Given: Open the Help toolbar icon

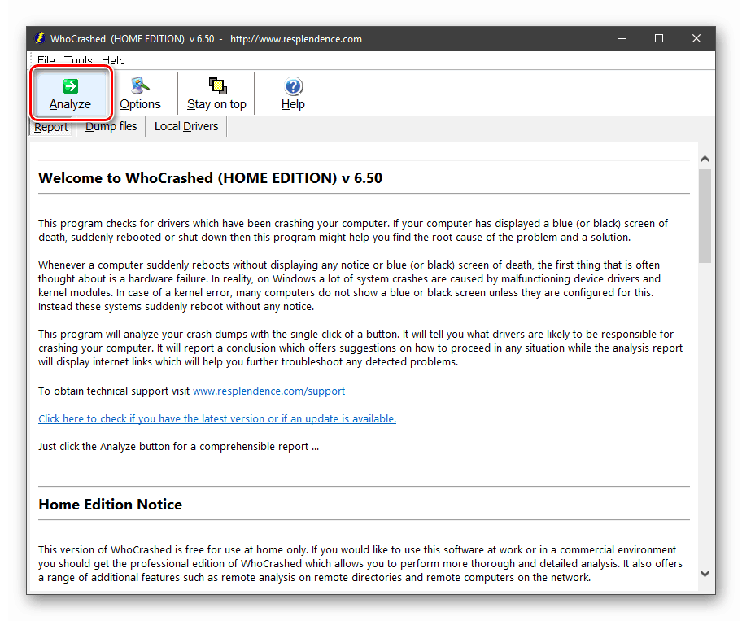Looking at the screenshot, I should [x=293, y=94].
